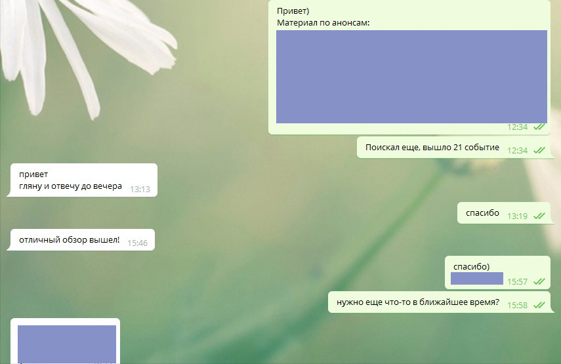Click the word 'привет' in the incoming message

point(33,174)
